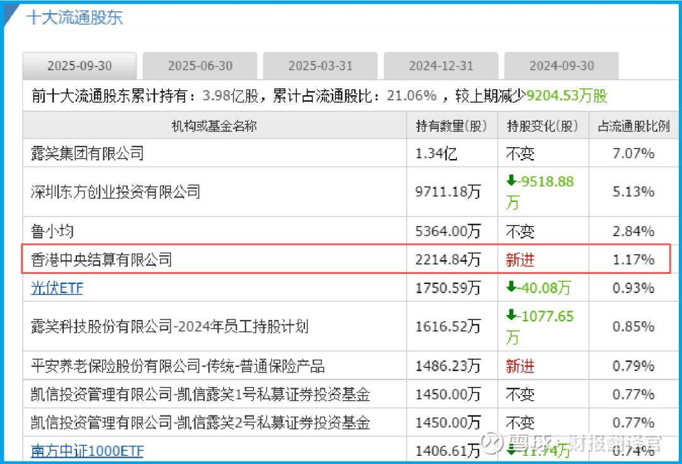Screen dimensions: 682x464
Task: Click the 2214.84万 holding value
Action: (448, 259)
